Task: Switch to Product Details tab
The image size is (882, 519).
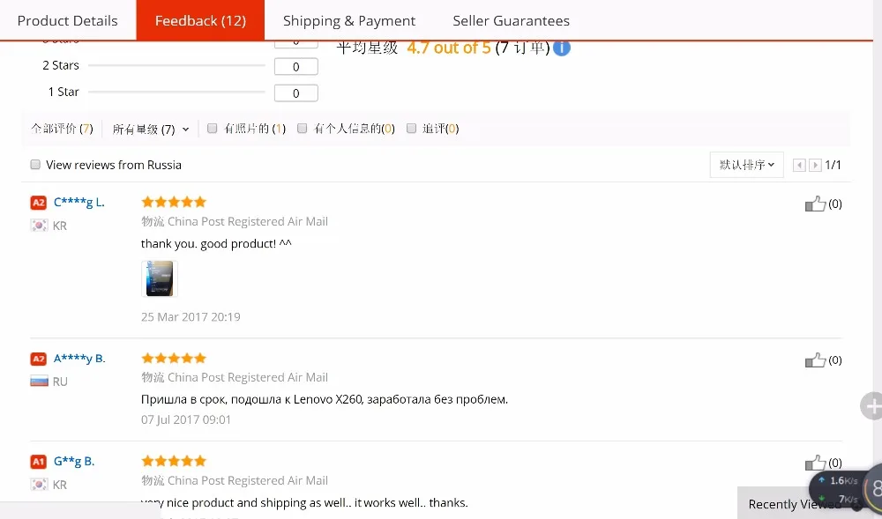Action: 68,21
